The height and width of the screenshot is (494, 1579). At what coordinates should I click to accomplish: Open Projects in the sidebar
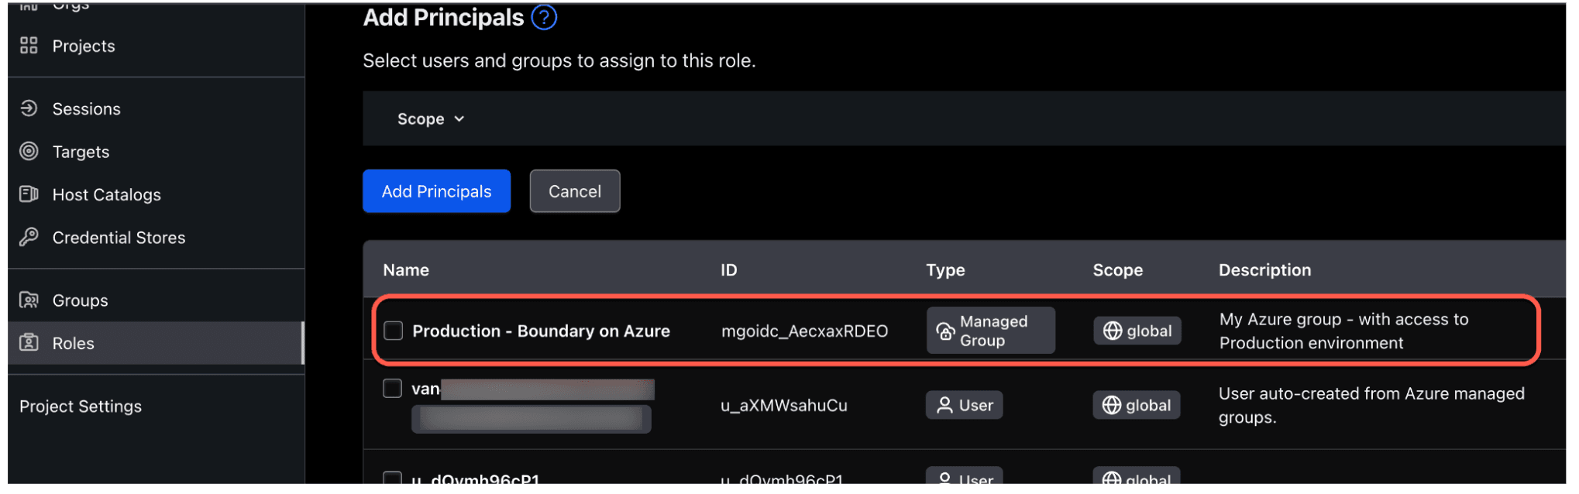[x=83, y=46]
